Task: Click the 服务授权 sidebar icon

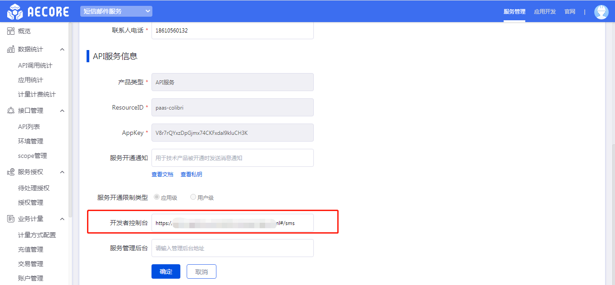Action: tap(11, 172)
